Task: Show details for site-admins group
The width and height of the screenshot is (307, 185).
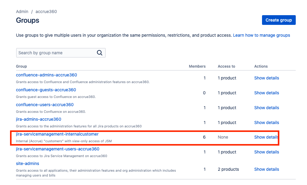Action: click(x=267, y=169)
